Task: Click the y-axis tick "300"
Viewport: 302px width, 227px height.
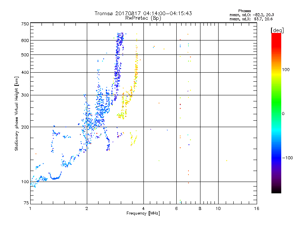Action: [25, 95]
